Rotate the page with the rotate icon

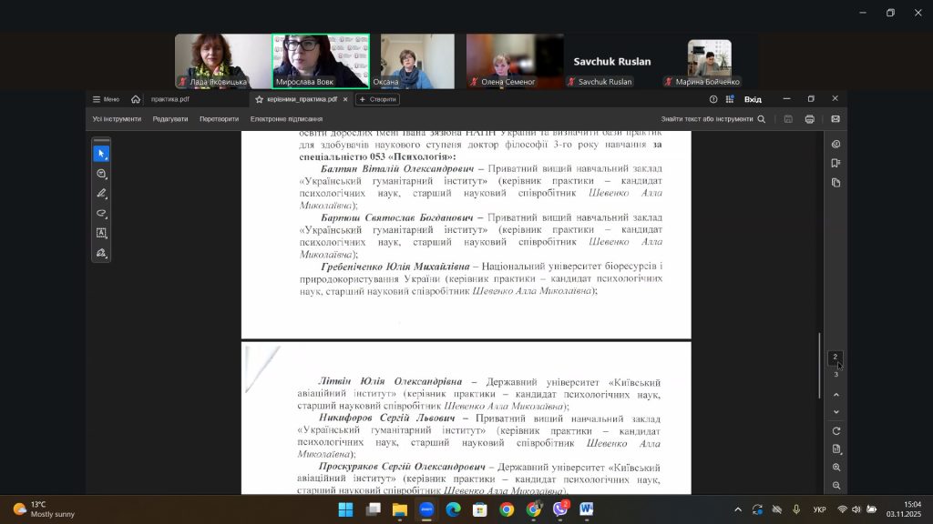point(836,431)
